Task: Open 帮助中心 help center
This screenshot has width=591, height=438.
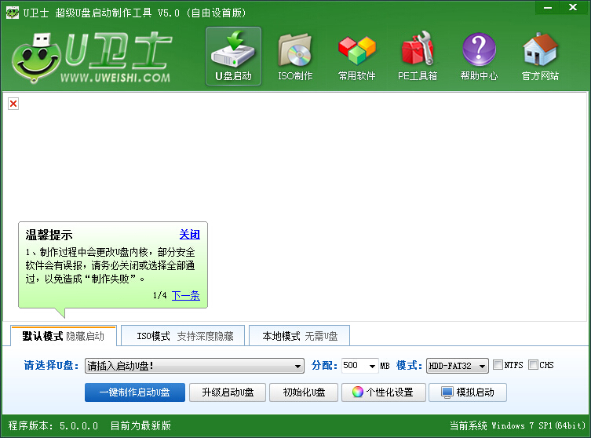Action: pyautogui.click(x=479, y=57)
